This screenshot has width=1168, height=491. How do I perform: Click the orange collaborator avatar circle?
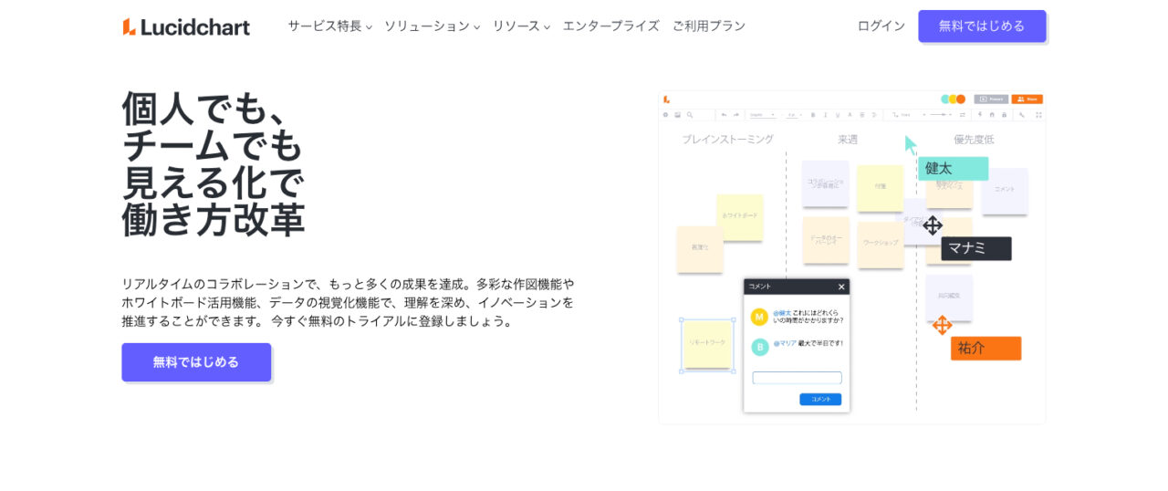point(960,99)
